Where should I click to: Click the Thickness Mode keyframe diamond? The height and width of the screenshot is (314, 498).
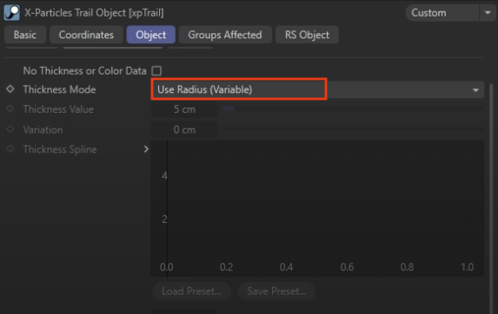[10, 89]
